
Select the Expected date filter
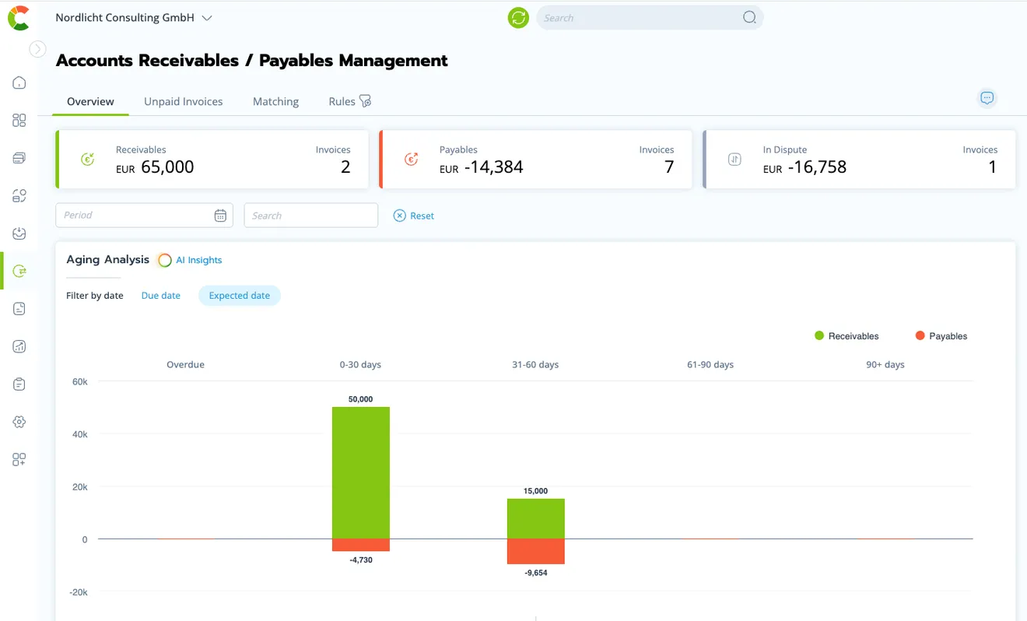(x=240, y=296)
